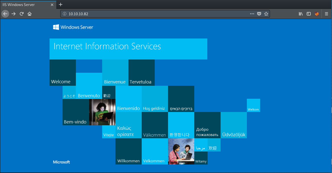Click the FoxyProxy extension icon
The image size is (332, 173).
[x=317, y=14]
